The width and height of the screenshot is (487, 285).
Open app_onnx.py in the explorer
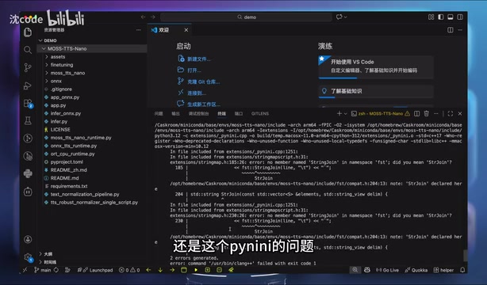tap(65, 97)
